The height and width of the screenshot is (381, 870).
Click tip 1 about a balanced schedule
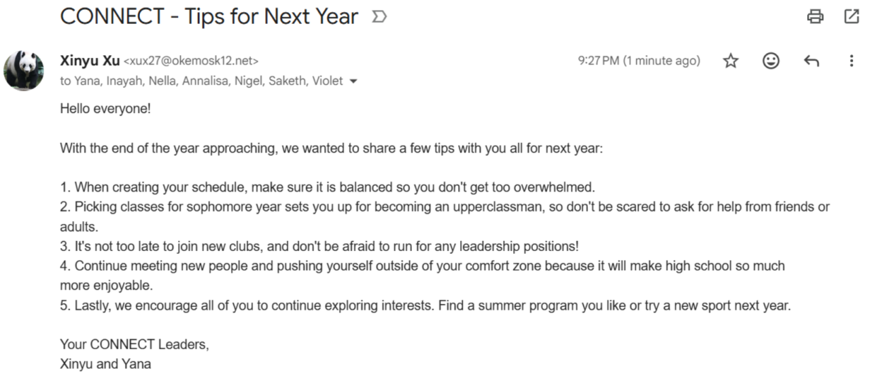328,187
